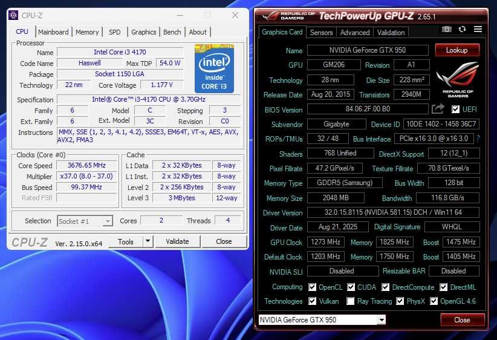Click the Subvendor field Gigabyte

(x=336, y=124)
